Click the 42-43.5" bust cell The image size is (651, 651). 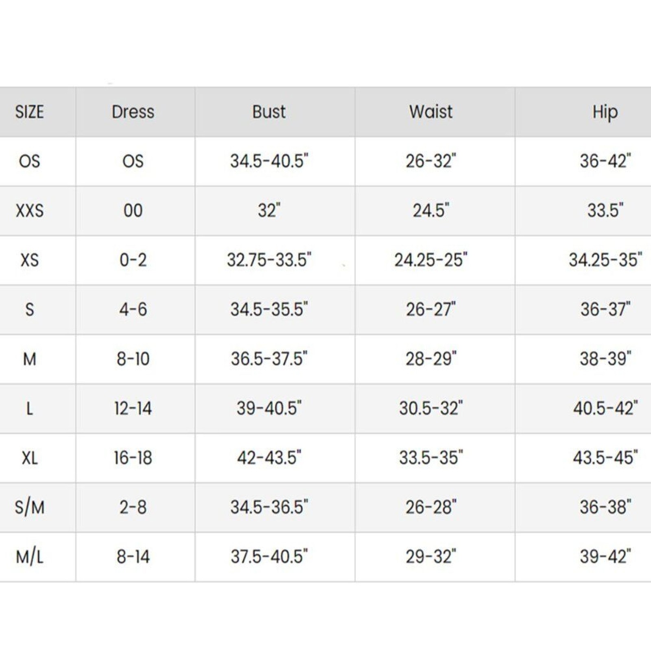[x=269, y=458]
